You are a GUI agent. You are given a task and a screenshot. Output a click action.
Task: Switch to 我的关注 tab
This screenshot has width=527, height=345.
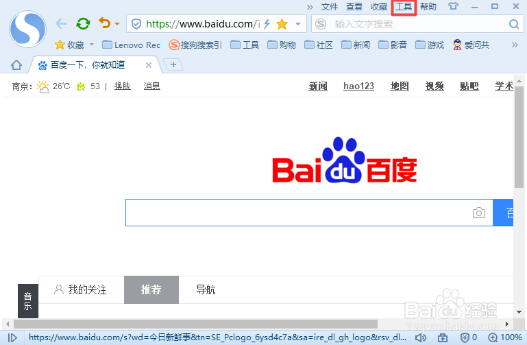[80, 289]
